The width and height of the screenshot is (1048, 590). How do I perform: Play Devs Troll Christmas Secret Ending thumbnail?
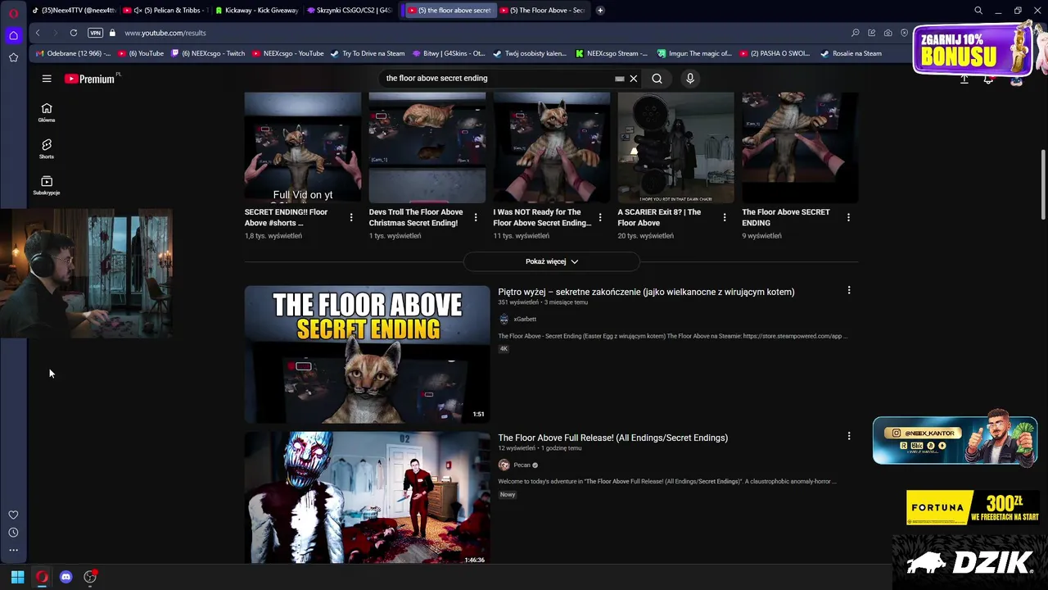(x=427, y=147)
